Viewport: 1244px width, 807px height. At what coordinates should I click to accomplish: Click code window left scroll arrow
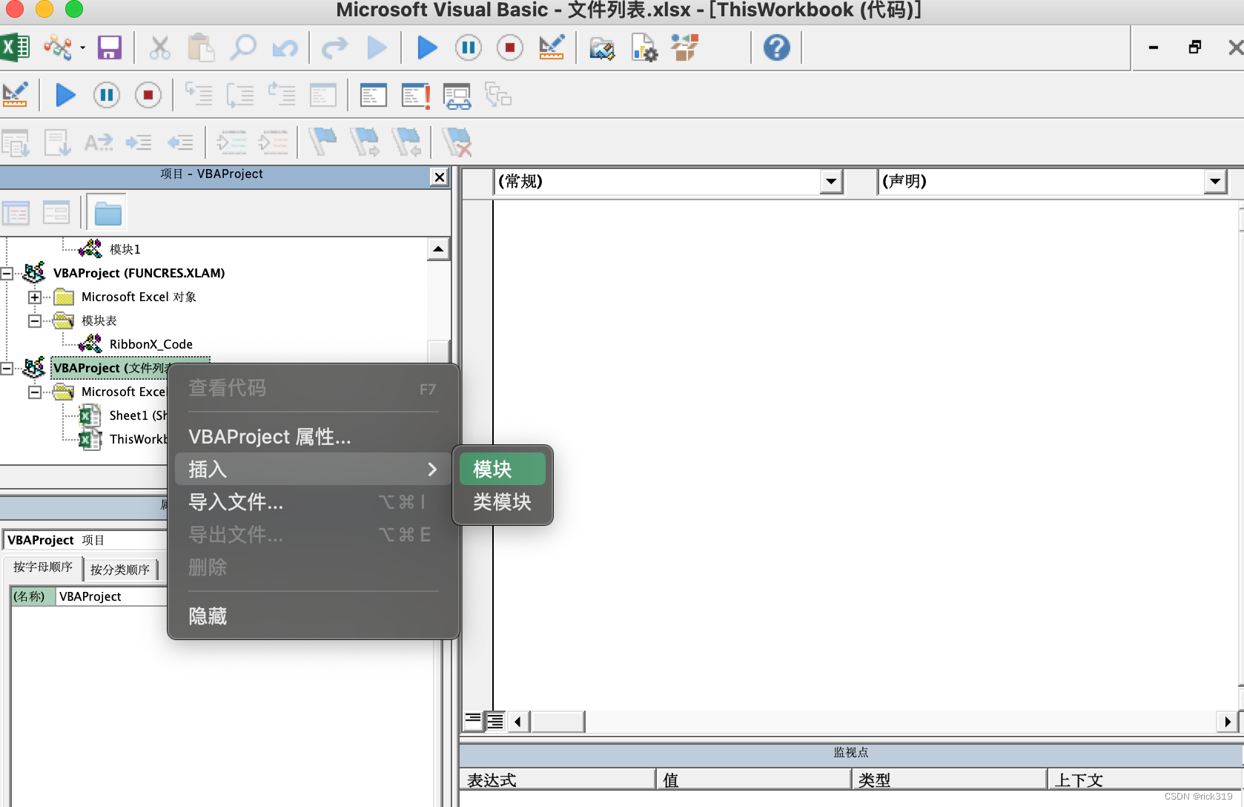click(x=518, y=722)
